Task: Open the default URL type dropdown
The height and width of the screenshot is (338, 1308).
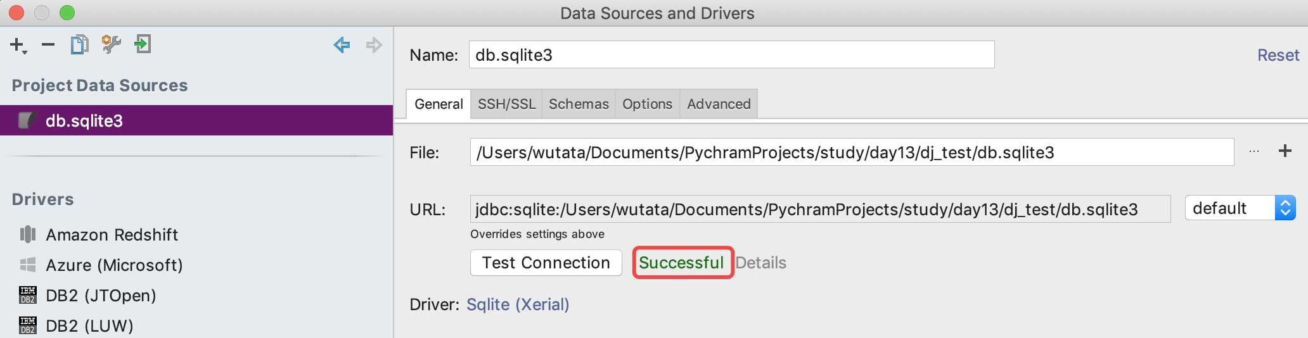Action: point(1240,208)
